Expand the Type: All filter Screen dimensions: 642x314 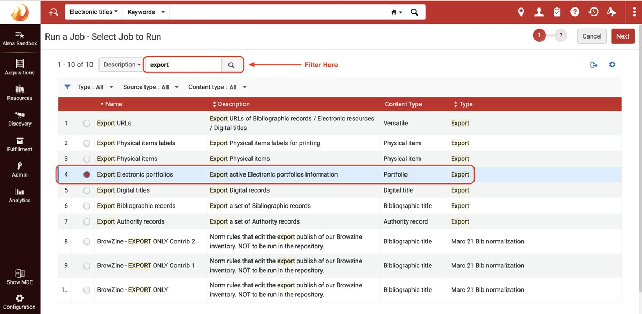point(95,87)
